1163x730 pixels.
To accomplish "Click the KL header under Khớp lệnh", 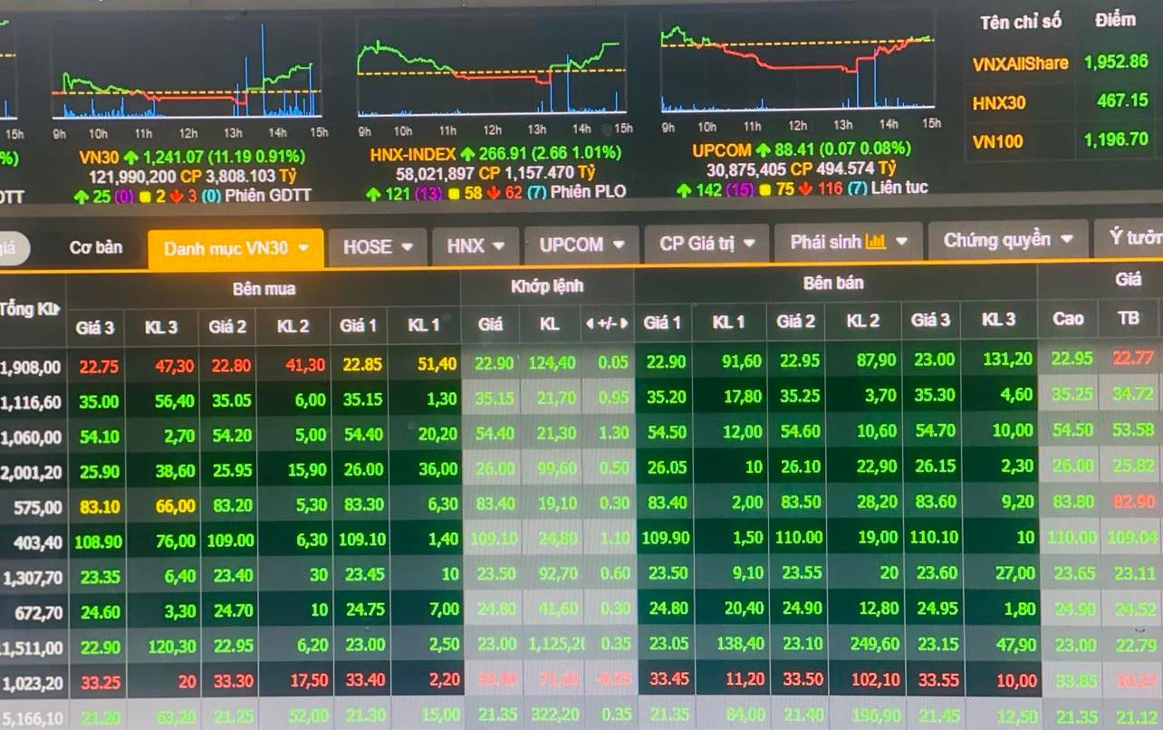I will point(550,324).
